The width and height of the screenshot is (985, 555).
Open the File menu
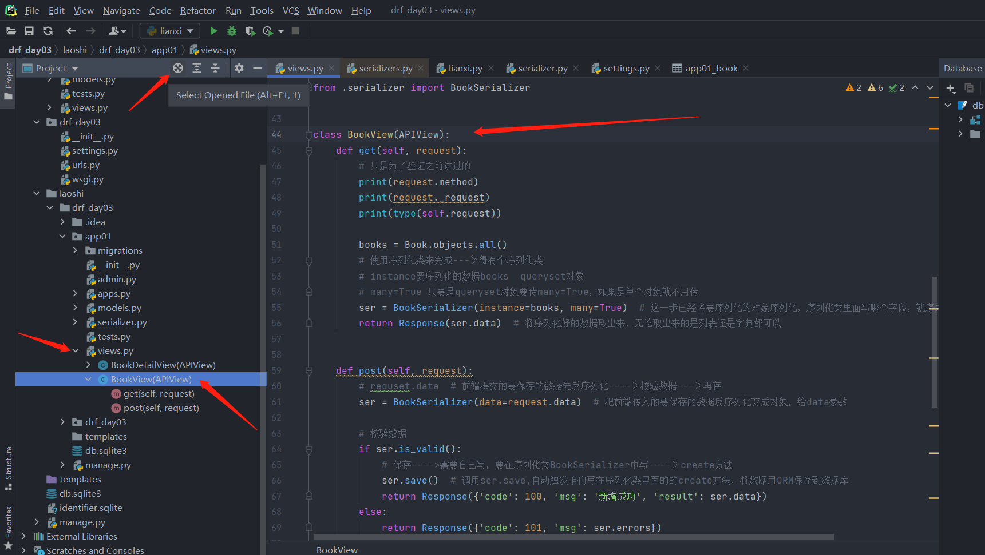coord(32,10)
